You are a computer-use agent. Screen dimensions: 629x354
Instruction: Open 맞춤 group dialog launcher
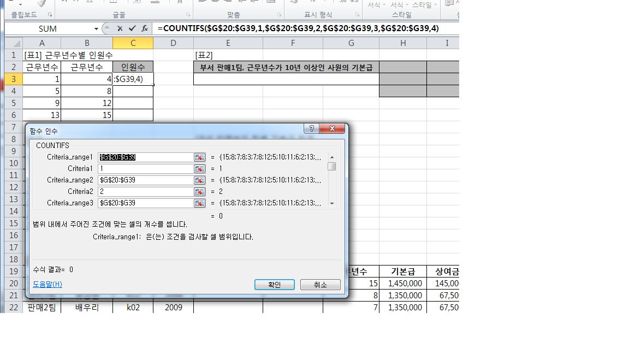280,15
